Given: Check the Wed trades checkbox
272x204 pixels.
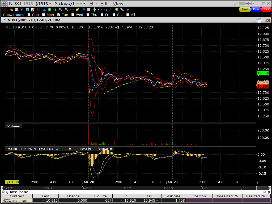Looking at the screenshot, I should pyautogui.click(x=73, y=15).
